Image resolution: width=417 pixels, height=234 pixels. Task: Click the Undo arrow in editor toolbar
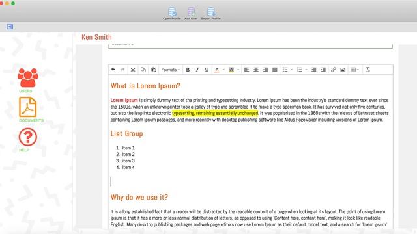tap(113, 70)
